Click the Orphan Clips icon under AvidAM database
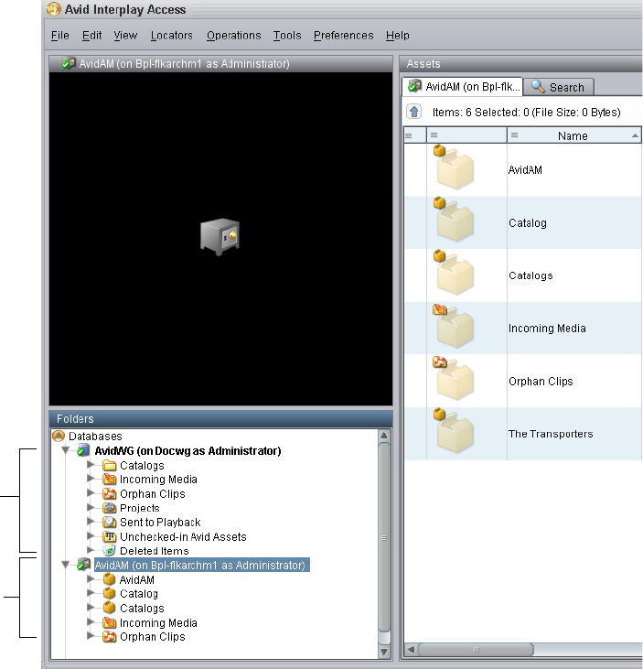The image size is (643, 669). tap(110, 637)
